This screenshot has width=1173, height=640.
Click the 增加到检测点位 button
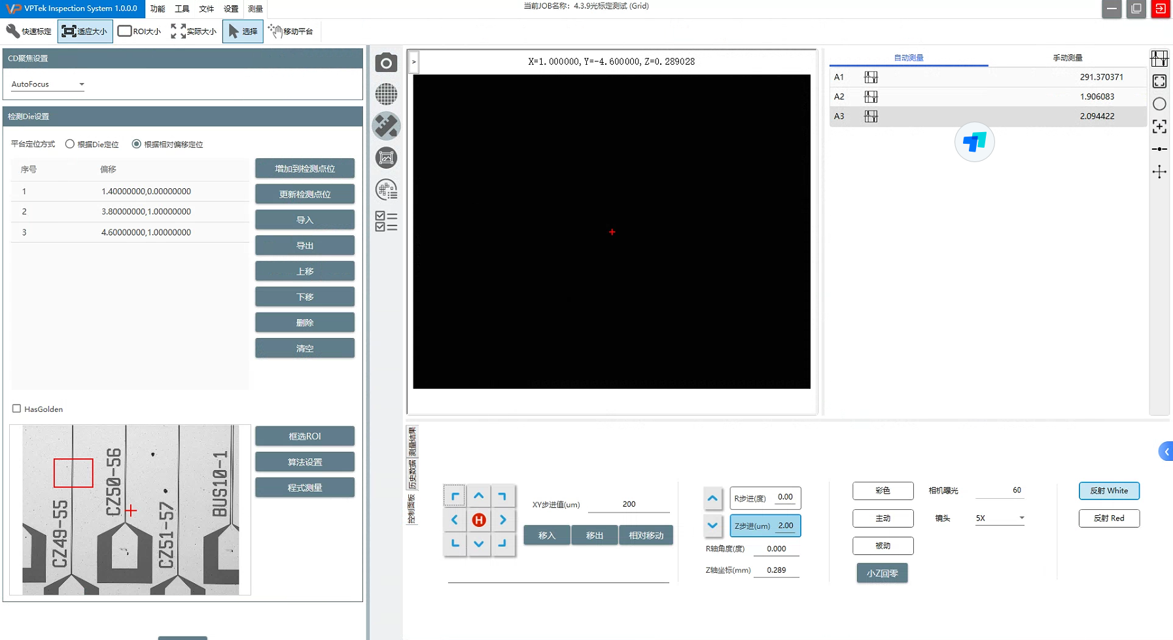pos(305,169)
